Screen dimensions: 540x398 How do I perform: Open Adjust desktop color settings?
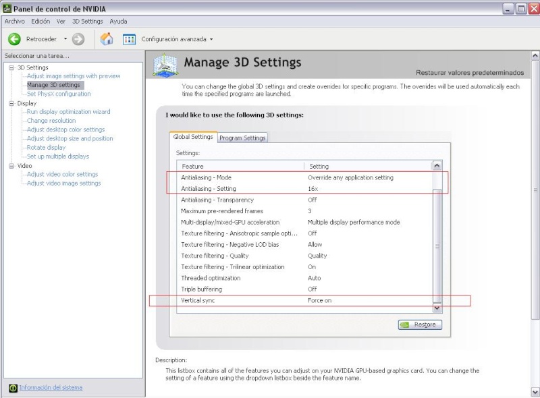[x=65, y=130]
